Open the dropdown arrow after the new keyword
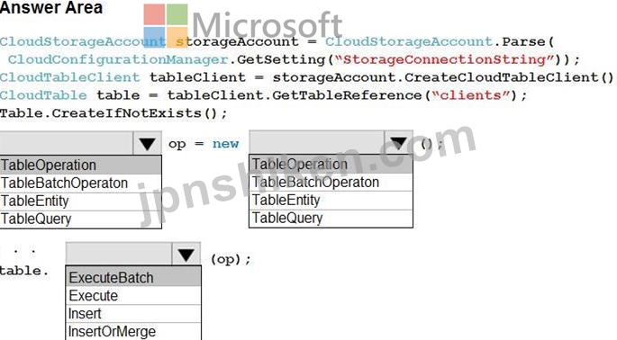The height and width of the screenshot is (340, 617). pos(398,143)
